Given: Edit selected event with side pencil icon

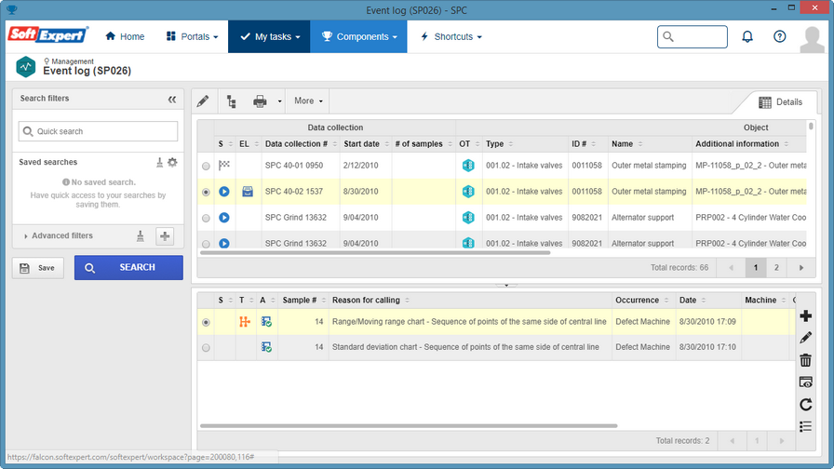Looking at the screenshot, I should (806, 338).
